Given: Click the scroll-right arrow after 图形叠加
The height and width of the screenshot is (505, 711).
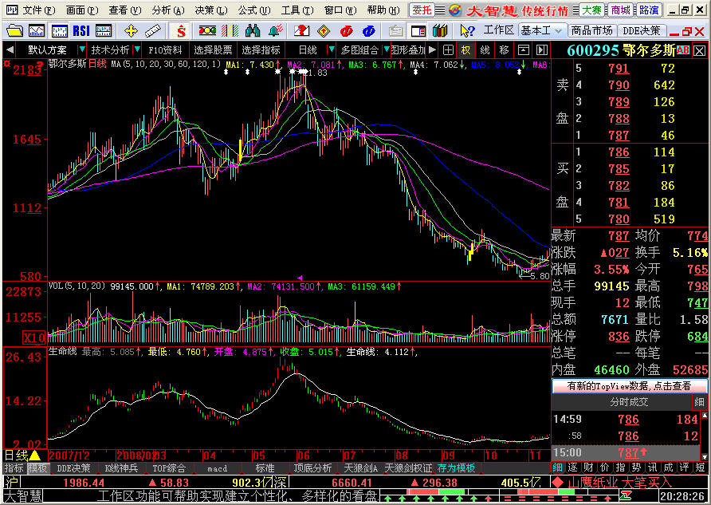Looking at the screenshot, I should coord(433,50).
